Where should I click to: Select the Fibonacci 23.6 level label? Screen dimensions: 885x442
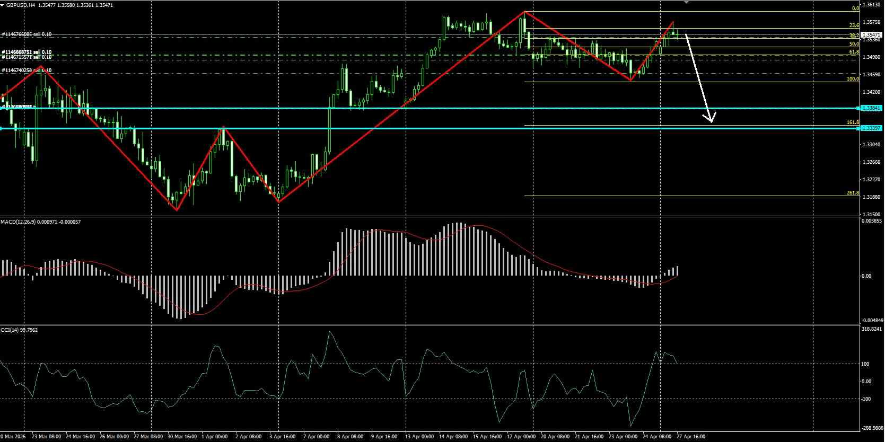(x=854, y=25)
